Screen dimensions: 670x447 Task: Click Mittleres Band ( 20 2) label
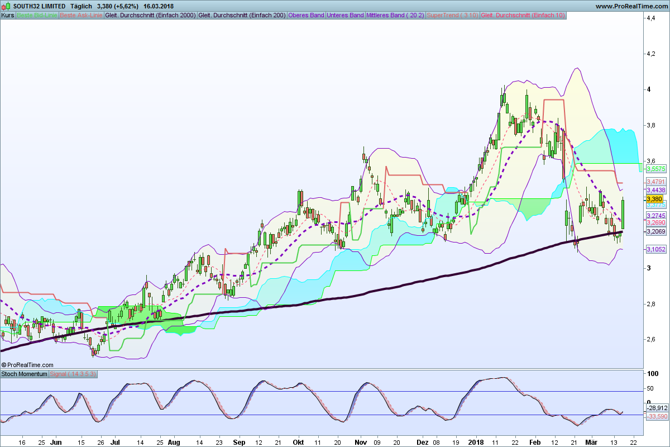click(x=395, y=15)
